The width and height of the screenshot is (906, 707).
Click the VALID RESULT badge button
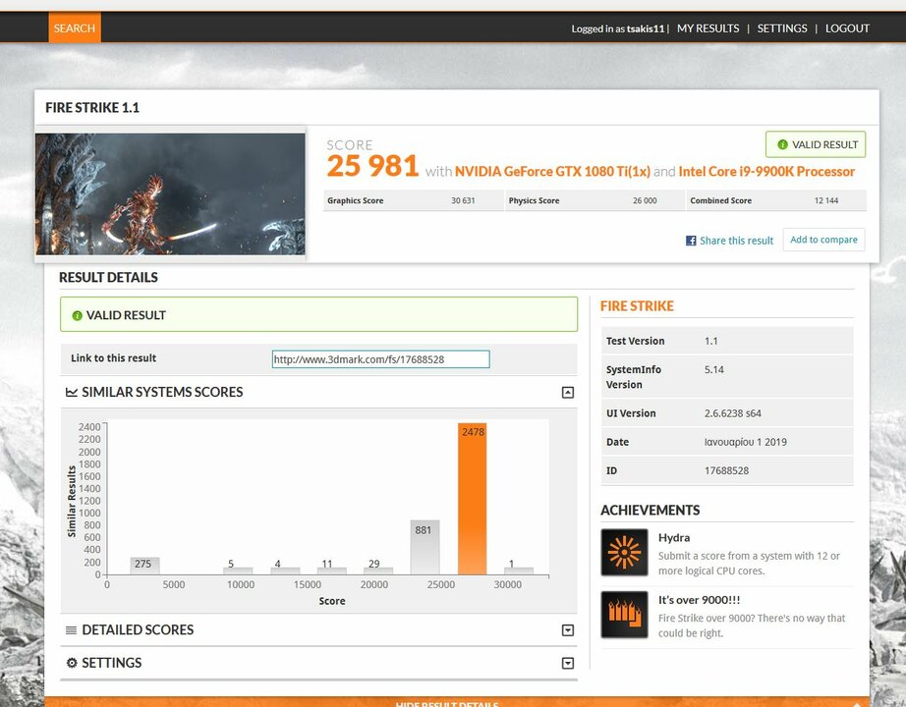(816, 144)
